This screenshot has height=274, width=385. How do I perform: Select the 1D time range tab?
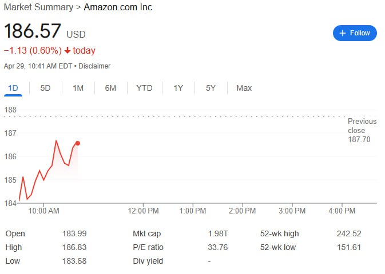13,88
